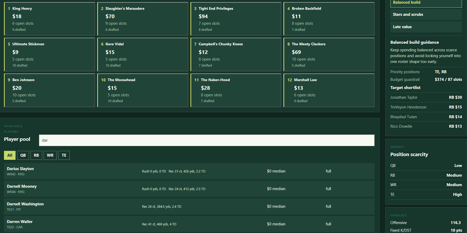Click the Player pool search field
Image resolution: width=467 pixels, height=233 pixels.
pyautogui.click(x=207, y=140)
